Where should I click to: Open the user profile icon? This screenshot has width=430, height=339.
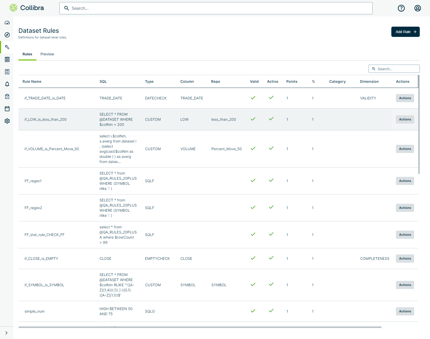pos(417,8)
